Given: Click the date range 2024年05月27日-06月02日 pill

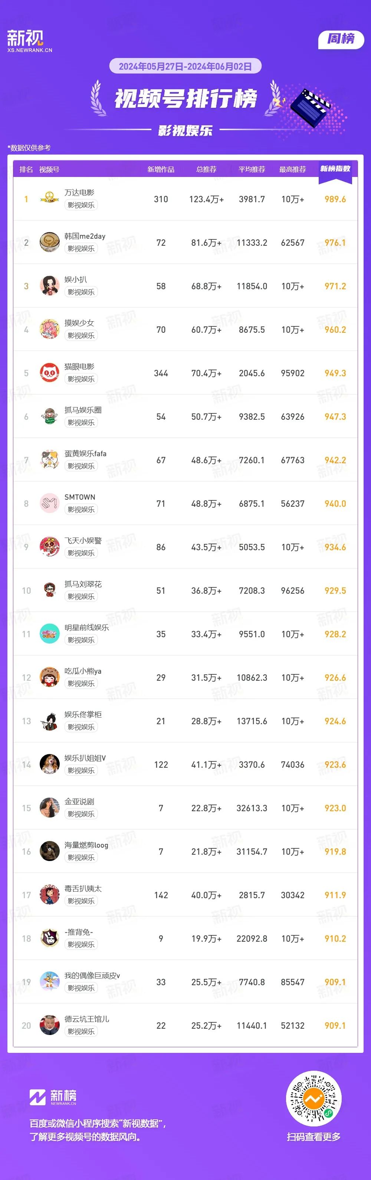Looking at the screenshot, I should coord(185,67).
